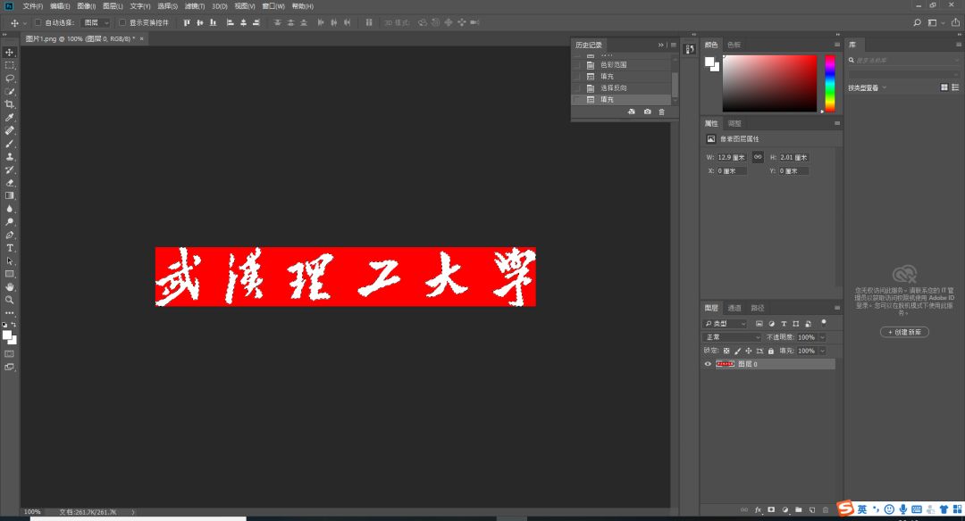This screenshot has height=521, width=965.
Task: Open the 滤镜(T) menu
Action: 195,6
